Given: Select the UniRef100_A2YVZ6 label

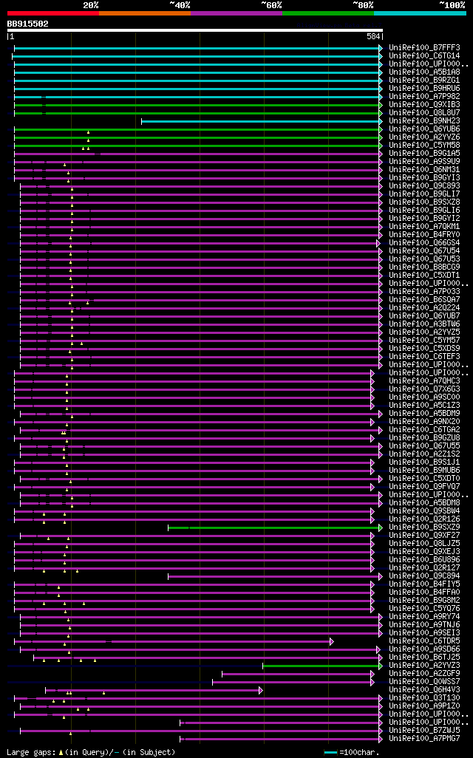Looking at the screenshot, I should click(x=424, y=137).
